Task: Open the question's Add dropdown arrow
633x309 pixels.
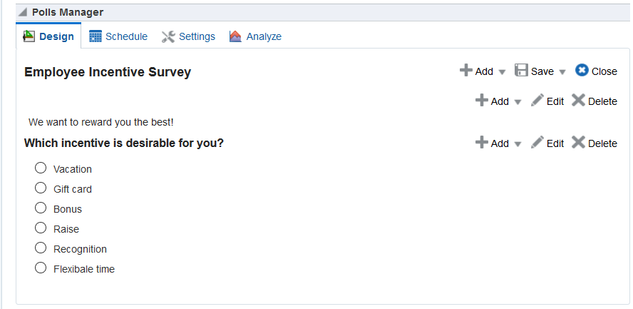Action: (x=518, y=144)
